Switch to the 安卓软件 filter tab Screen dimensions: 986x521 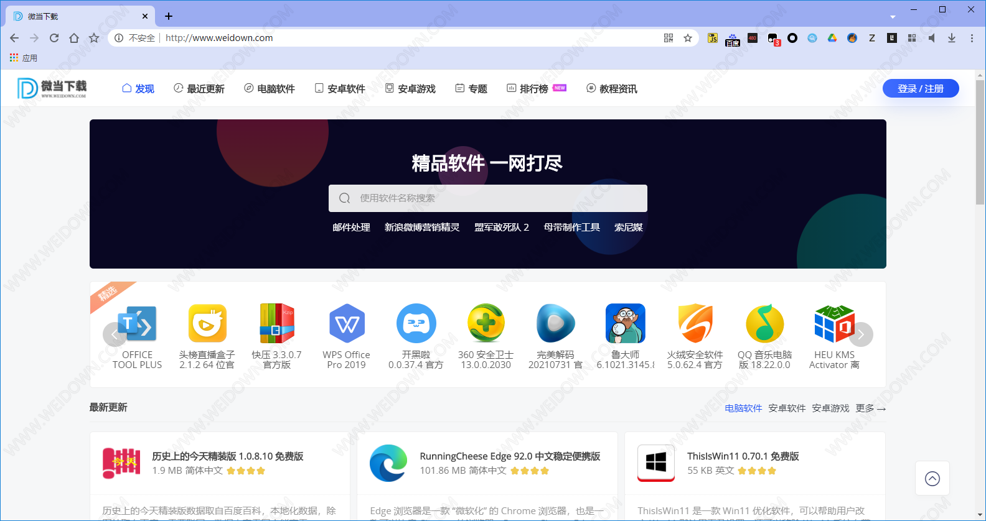point(787,408)
